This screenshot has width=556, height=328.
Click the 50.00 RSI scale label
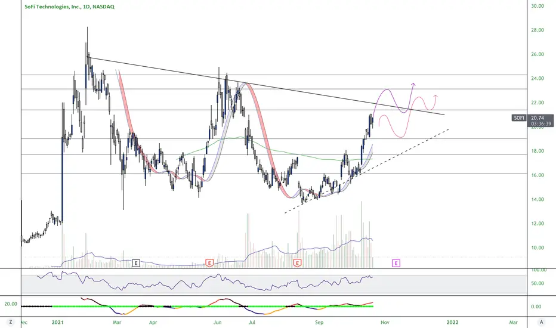tap(538, 283)
